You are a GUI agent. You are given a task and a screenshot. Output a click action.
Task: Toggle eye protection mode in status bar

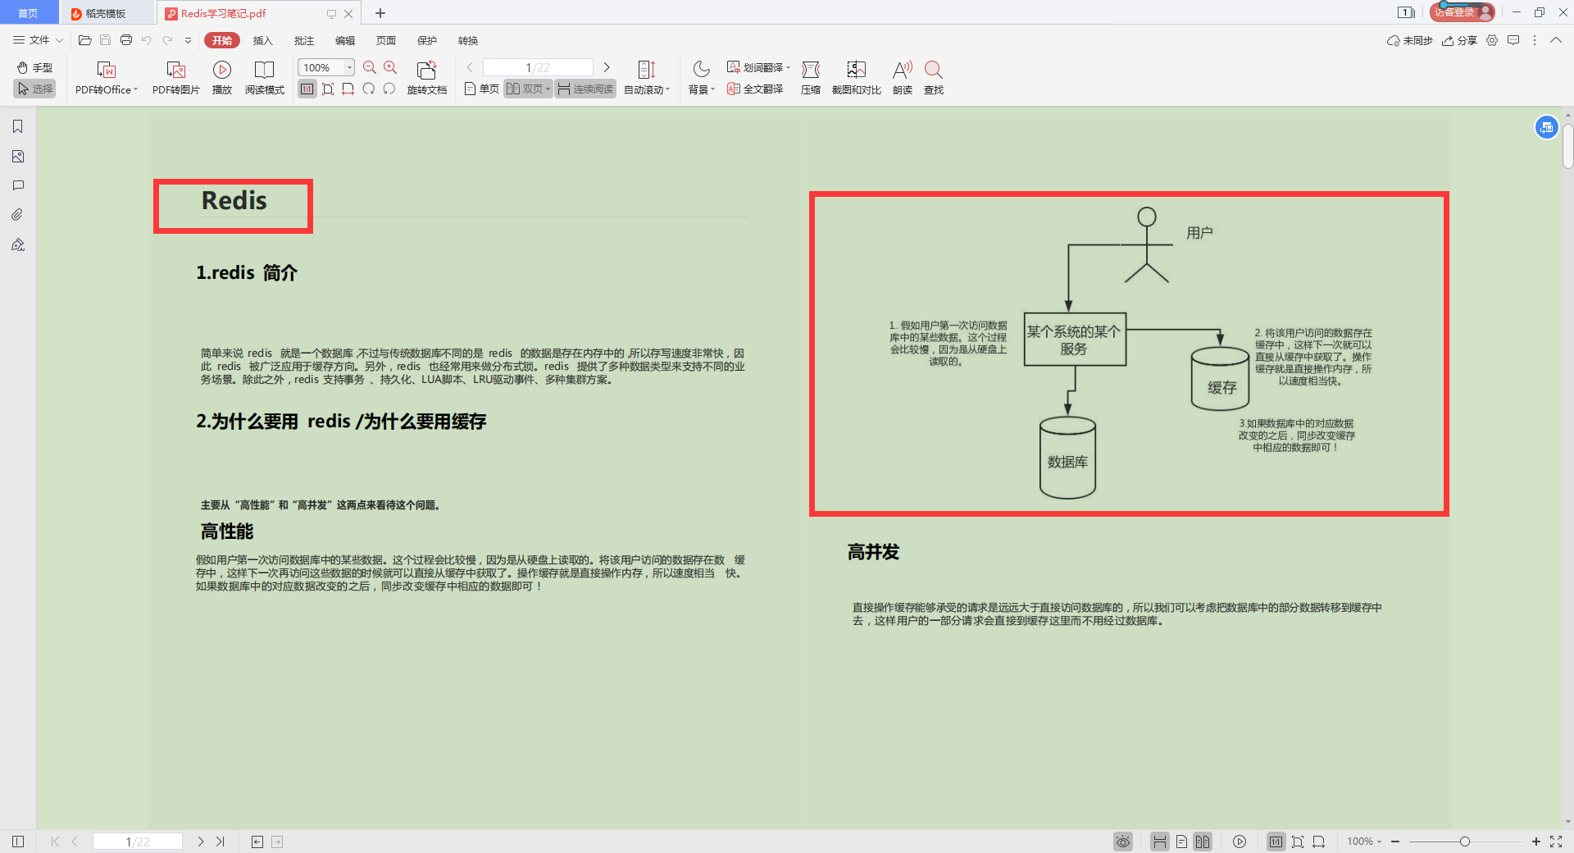(1123, 842)
